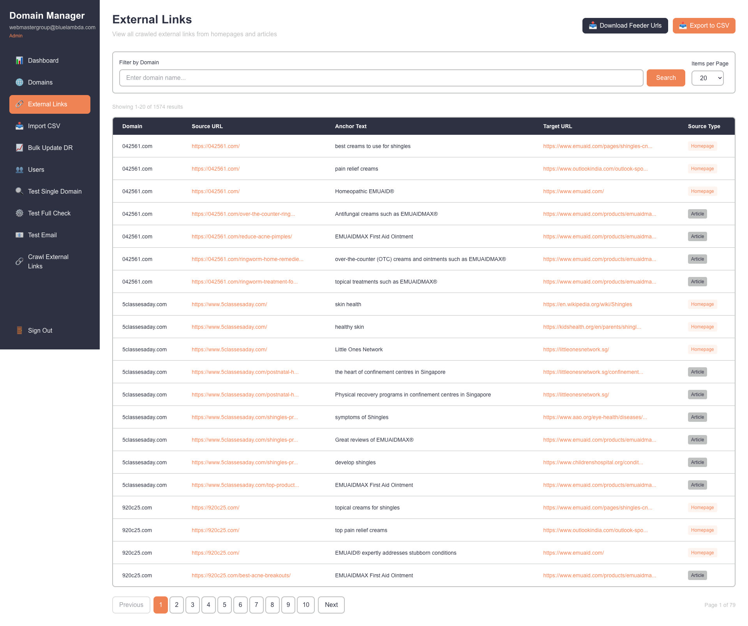Click the Test Single Domain magnifier icon
Viewport: 748px width, 626px height.
19,191
